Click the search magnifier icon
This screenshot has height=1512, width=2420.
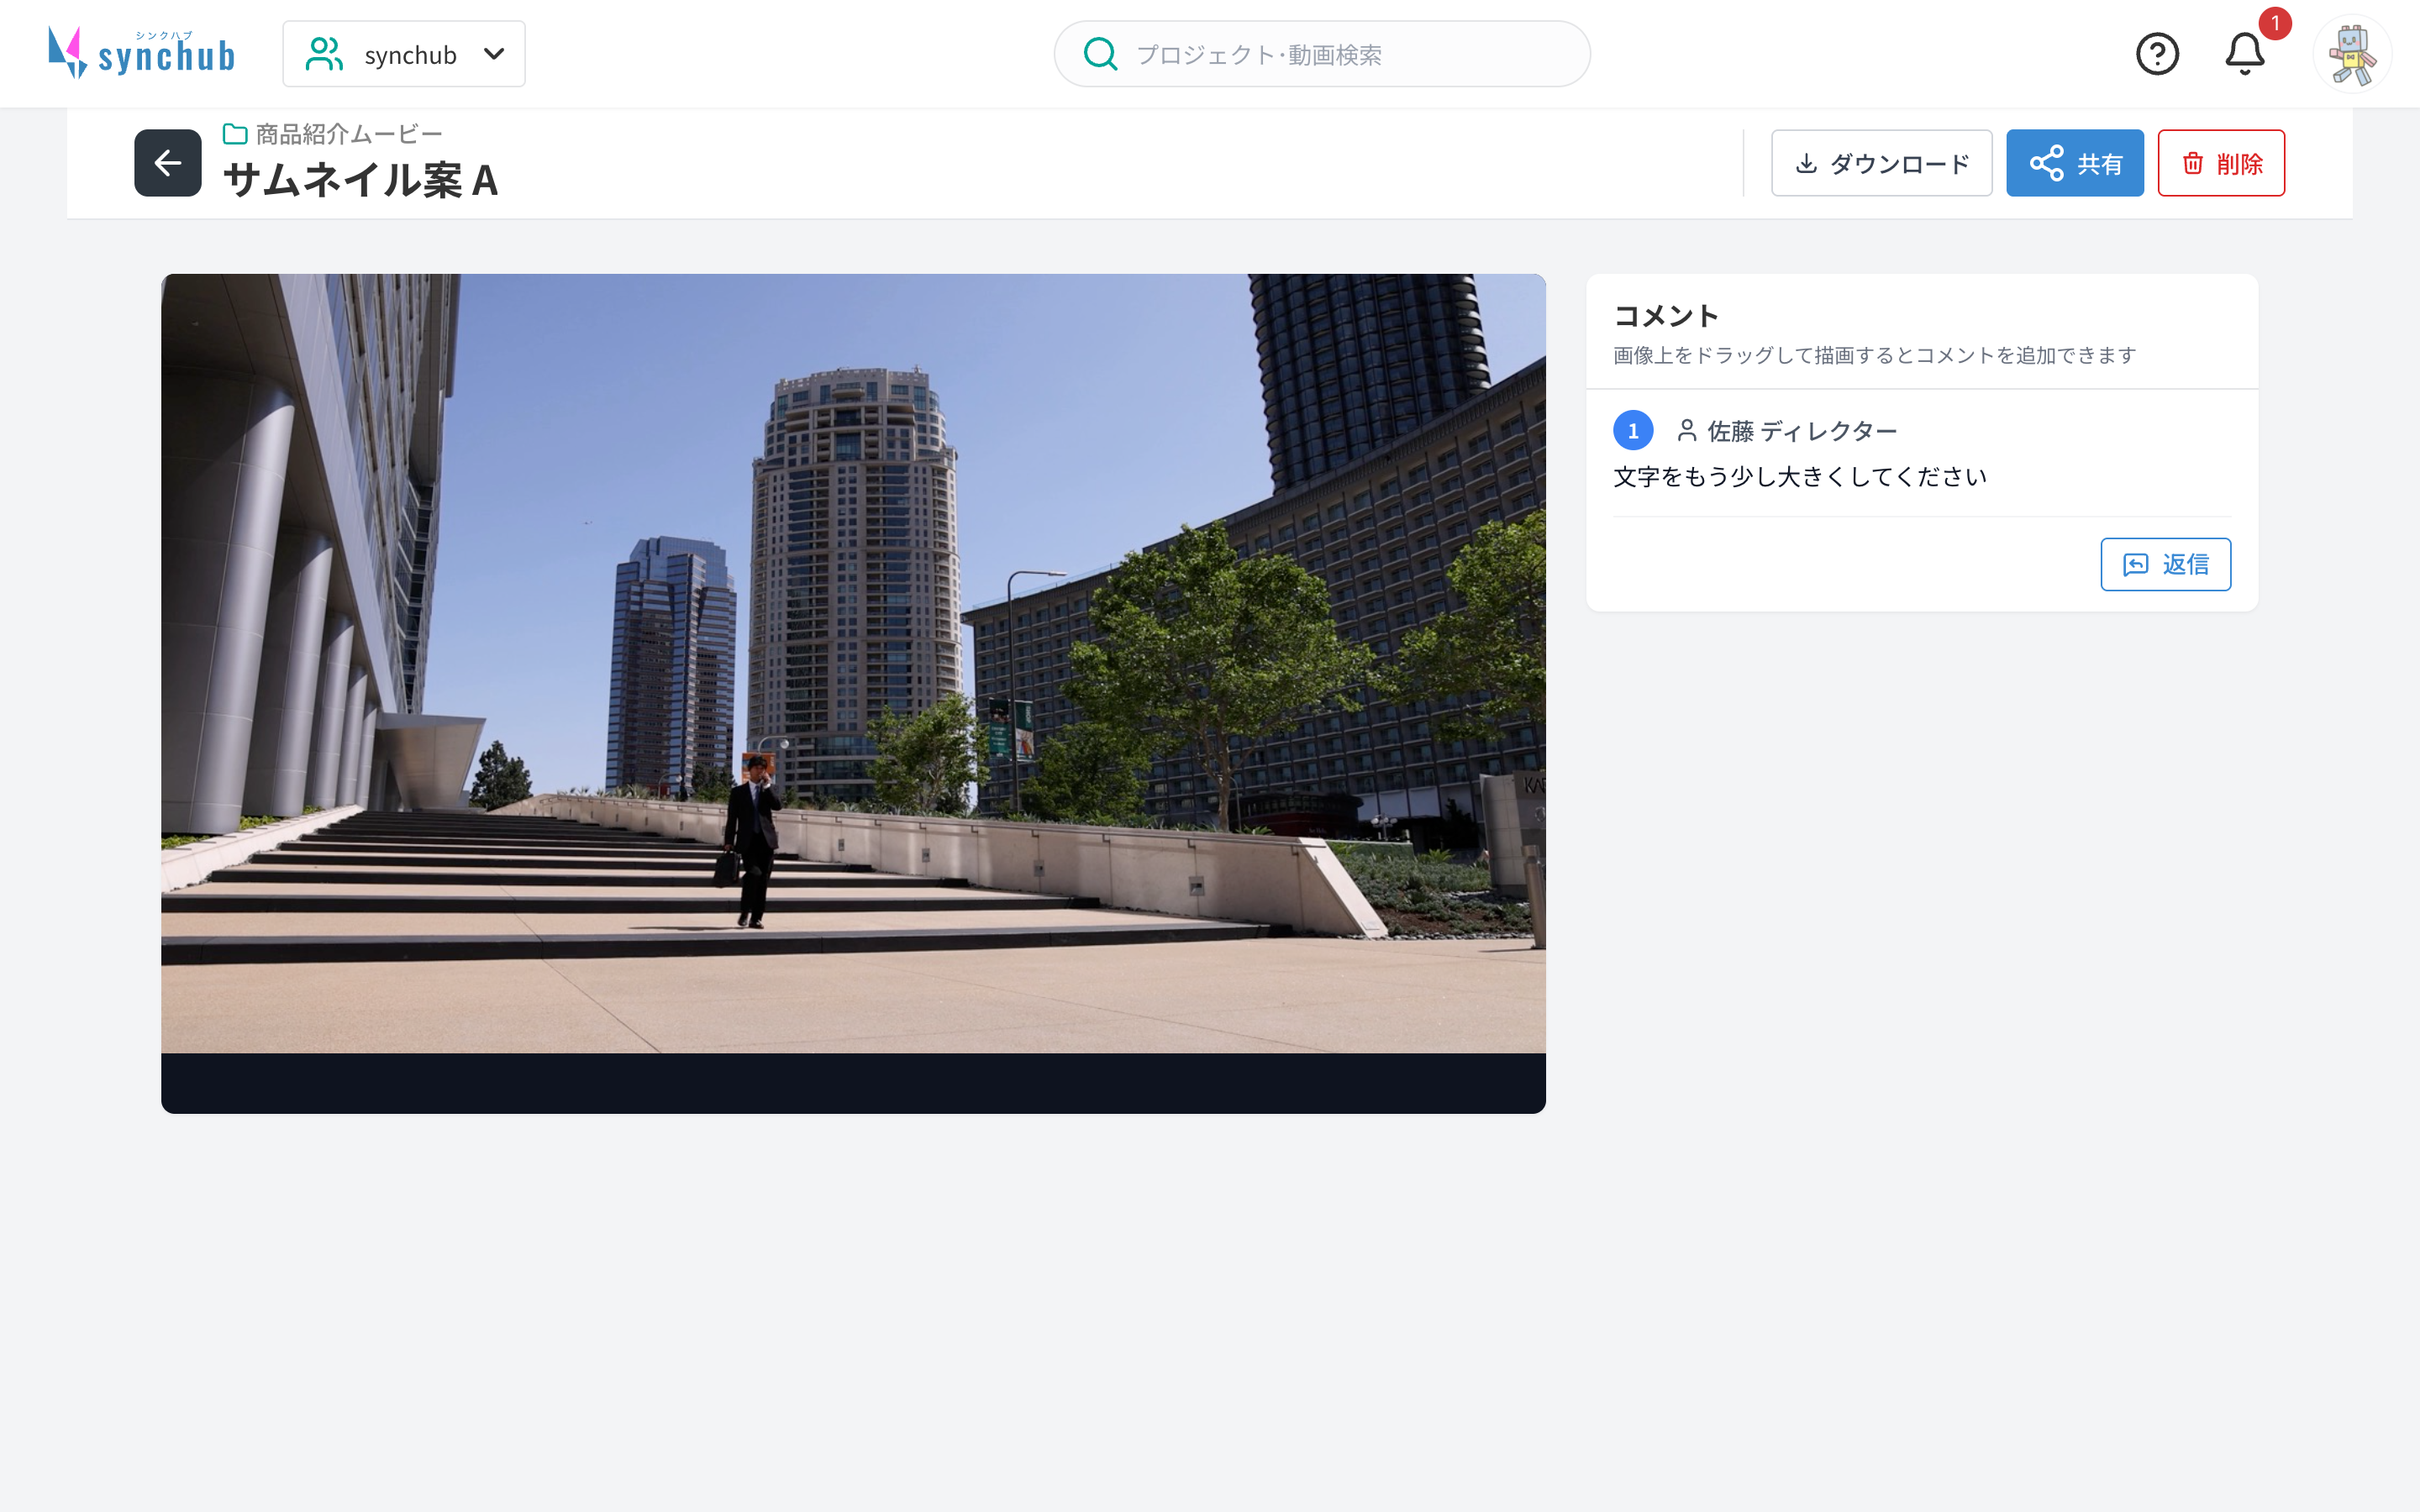(1100, 54)
